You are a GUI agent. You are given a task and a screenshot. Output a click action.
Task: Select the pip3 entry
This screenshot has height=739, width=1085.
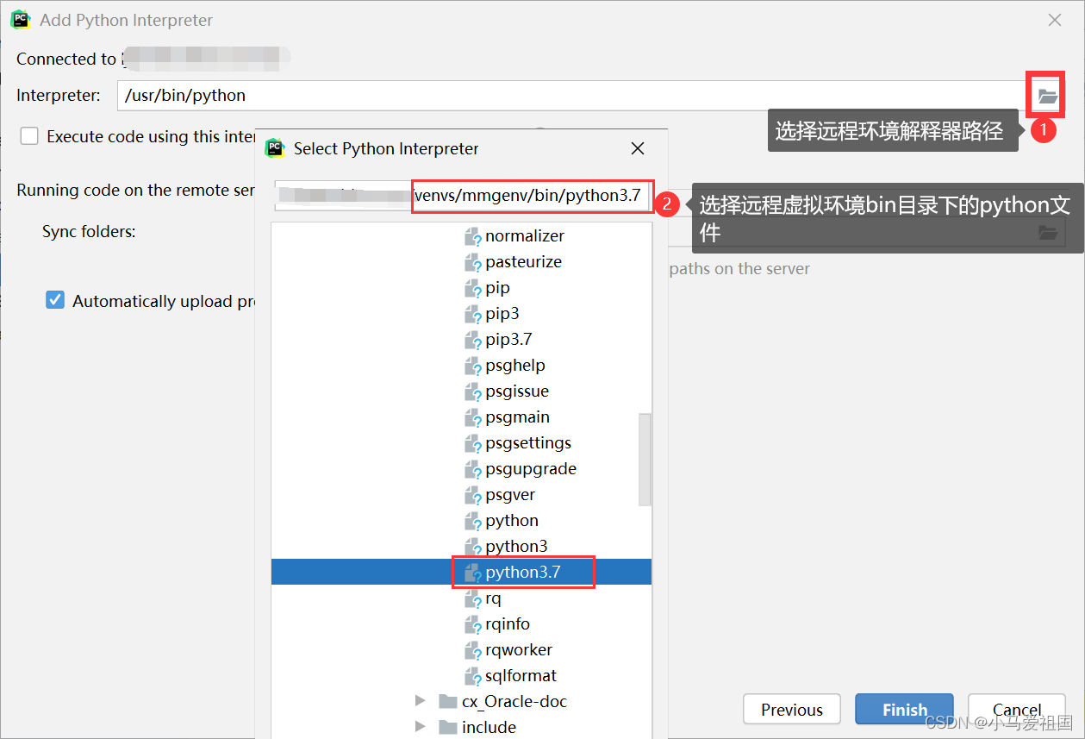(502, 314)
